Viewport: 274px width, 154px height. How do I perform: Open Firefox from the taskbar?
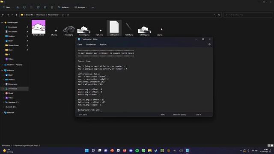[x=125, y=151]
